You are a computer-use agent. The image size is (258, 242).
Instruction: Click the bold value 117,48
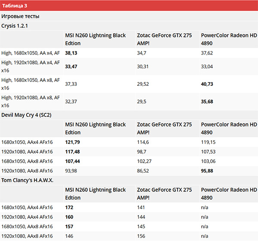pos(72,151)
